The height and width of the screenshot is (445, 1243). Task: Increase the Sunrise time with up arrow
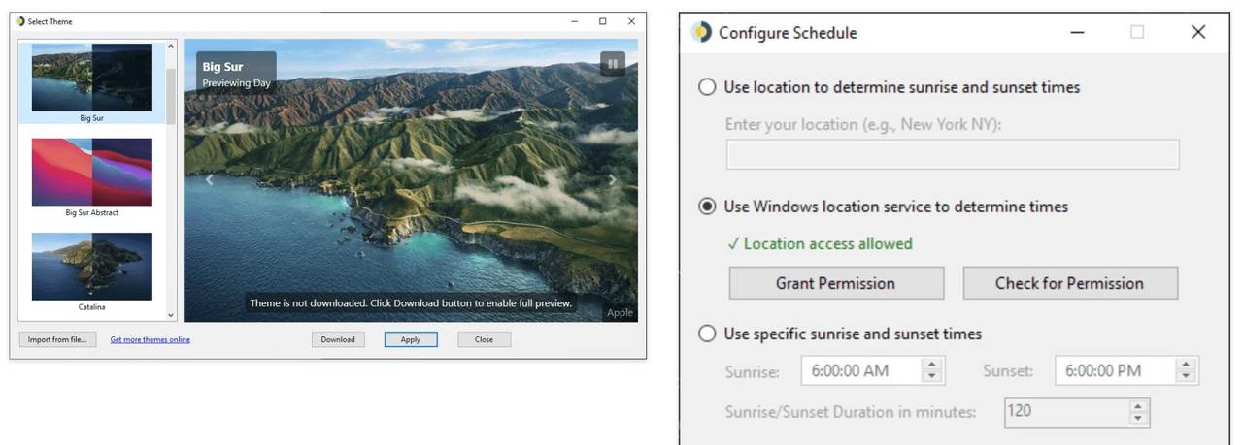coord(932,365)
